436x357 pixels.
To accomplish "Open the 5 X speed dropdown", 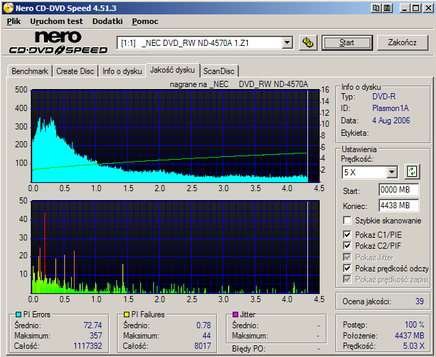I will [392, 172].
